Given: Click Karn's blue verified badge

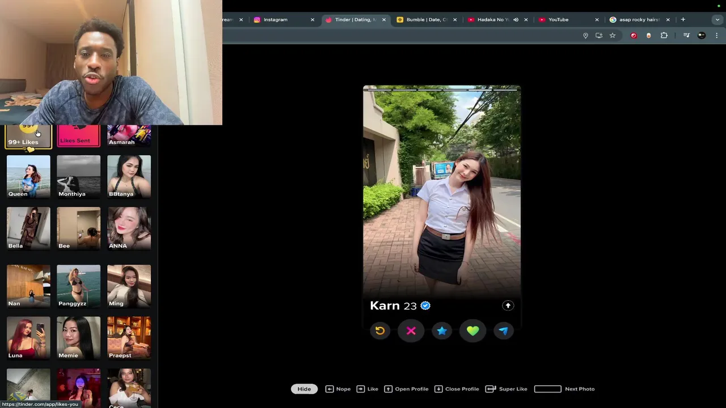Looking at the screenshot, I should [425, 305].
